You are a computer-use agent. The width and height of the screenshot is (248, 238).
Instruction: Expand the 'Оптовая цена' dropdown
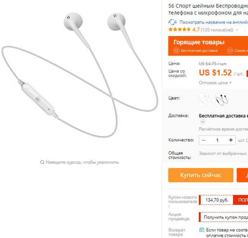pyautogui.click(x=215, y=83)
